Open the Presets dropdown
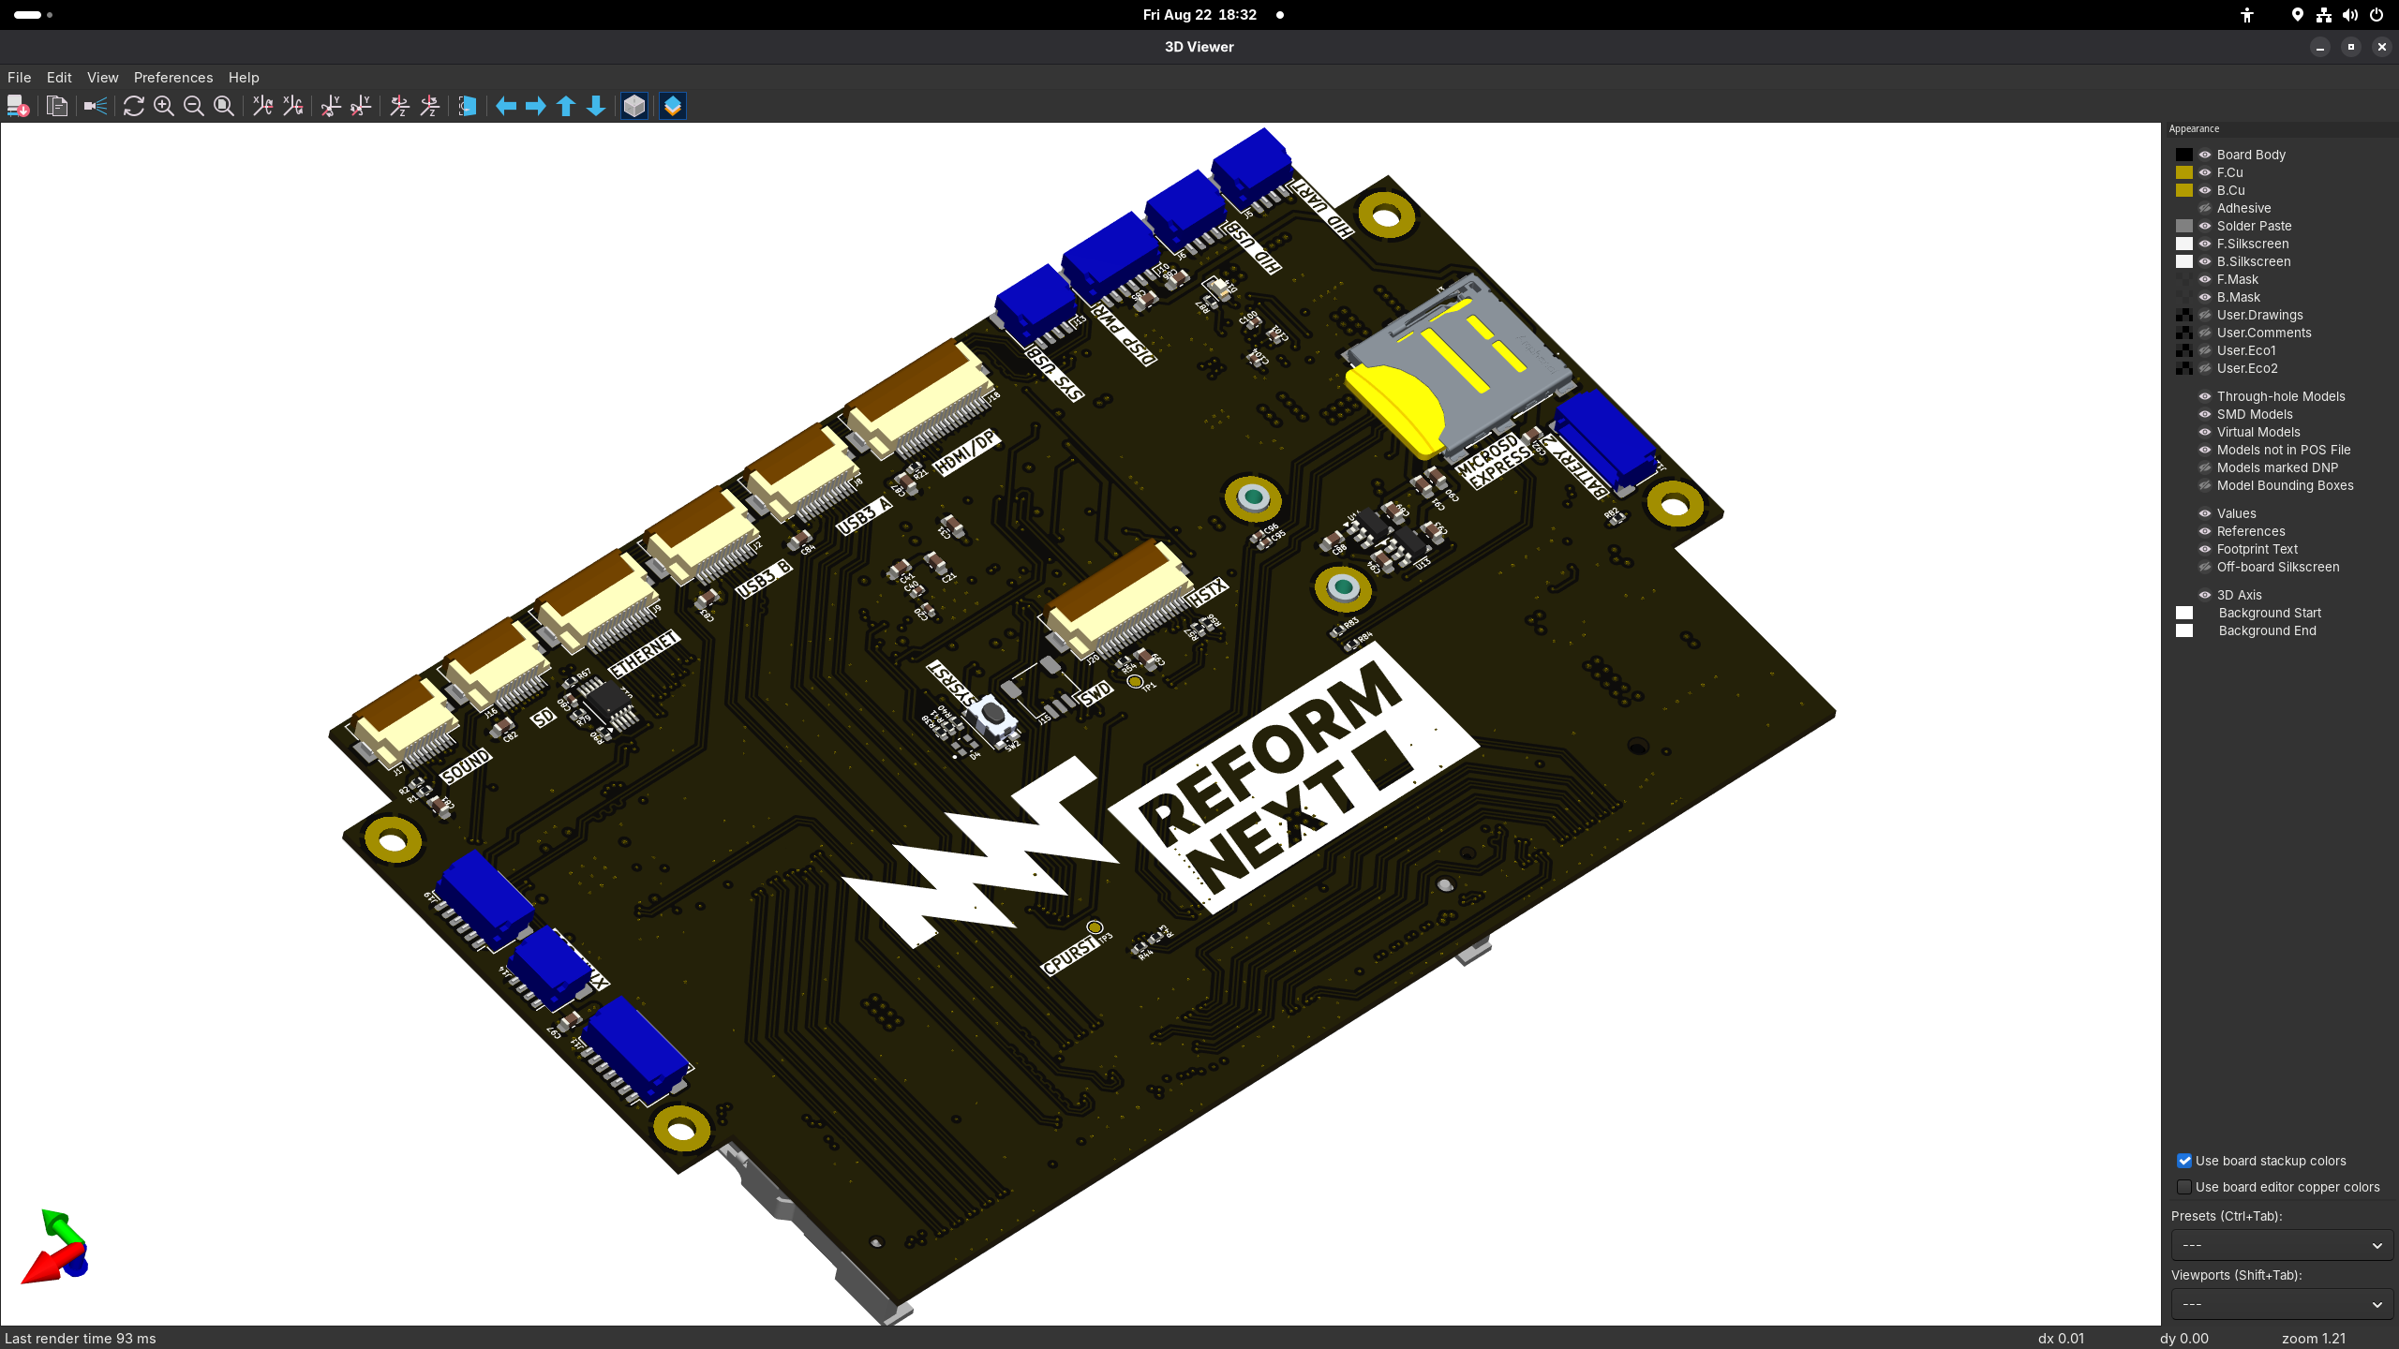 2282,1245
